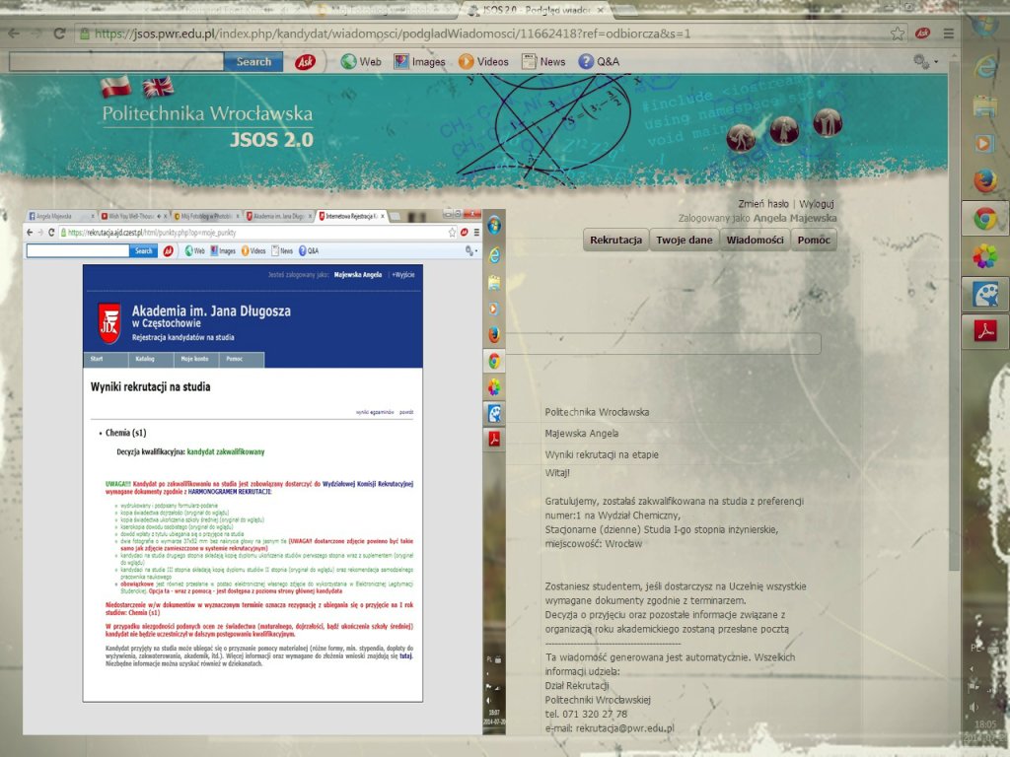The width and height of the screenshot is (1010, 757).
Task: Open Adobe Reader on the right taskbar
Action: coord(985,331)
